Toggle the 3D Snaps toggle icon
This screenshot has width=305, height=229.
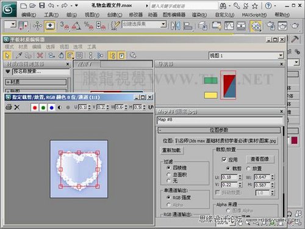(65, 26)
